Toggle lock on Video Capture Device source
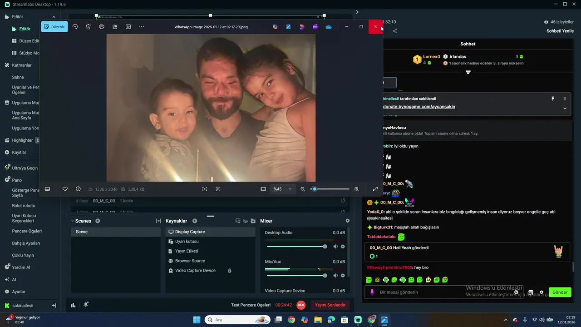581x327 pixels. pos(230,271)
